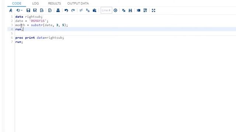Click the add to My Snippets icon
Viewport: 236px width, 132px height.
[42, 10]
